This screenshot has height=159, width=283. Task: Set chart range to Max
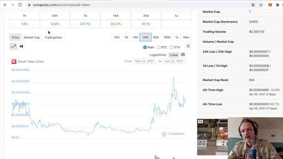186,37
